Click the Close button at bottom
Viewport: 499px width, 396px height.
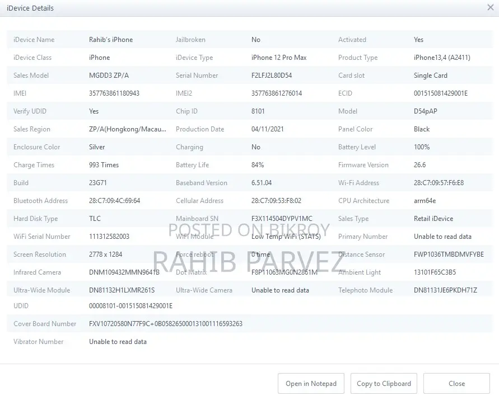tap(456, 384)
